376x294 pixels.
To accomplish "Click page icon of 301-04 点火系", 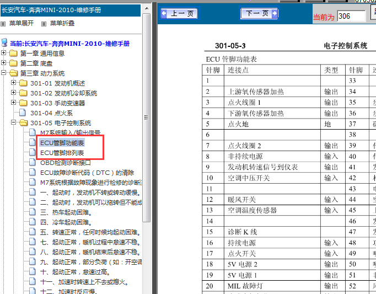I will (x=23, y=113).
